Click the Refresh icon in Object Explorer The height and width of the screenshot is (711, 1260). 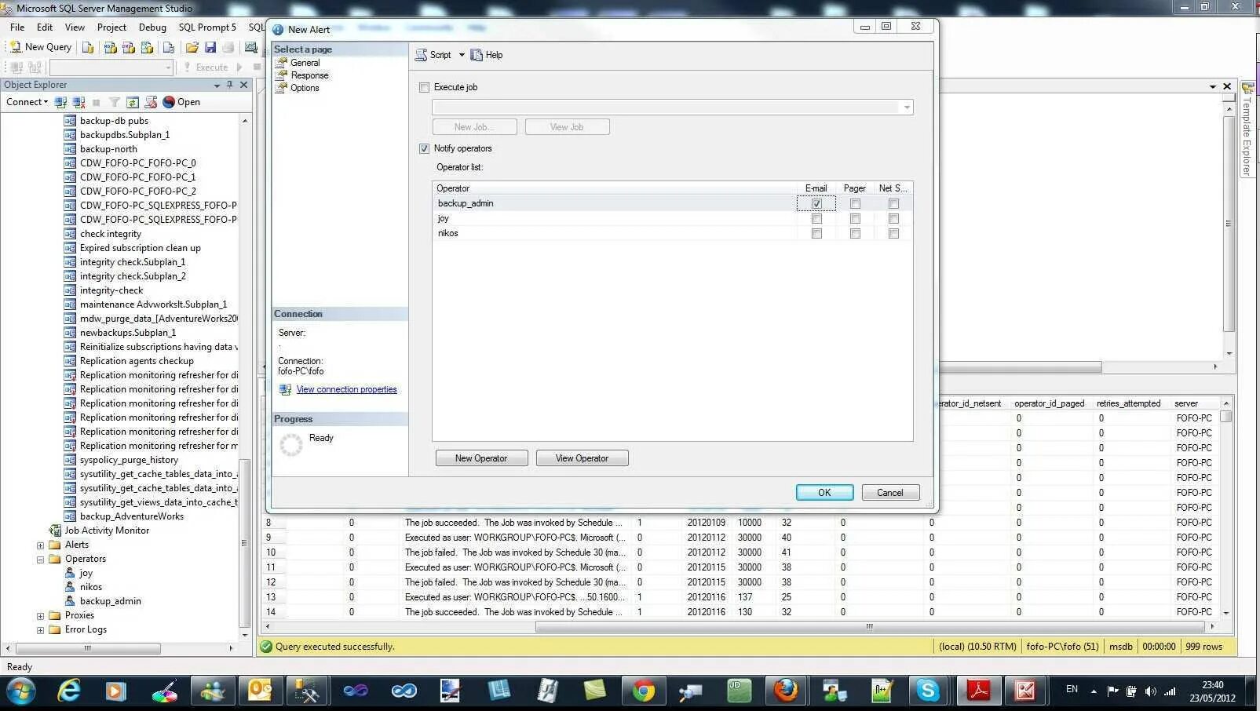coord(133,102)
